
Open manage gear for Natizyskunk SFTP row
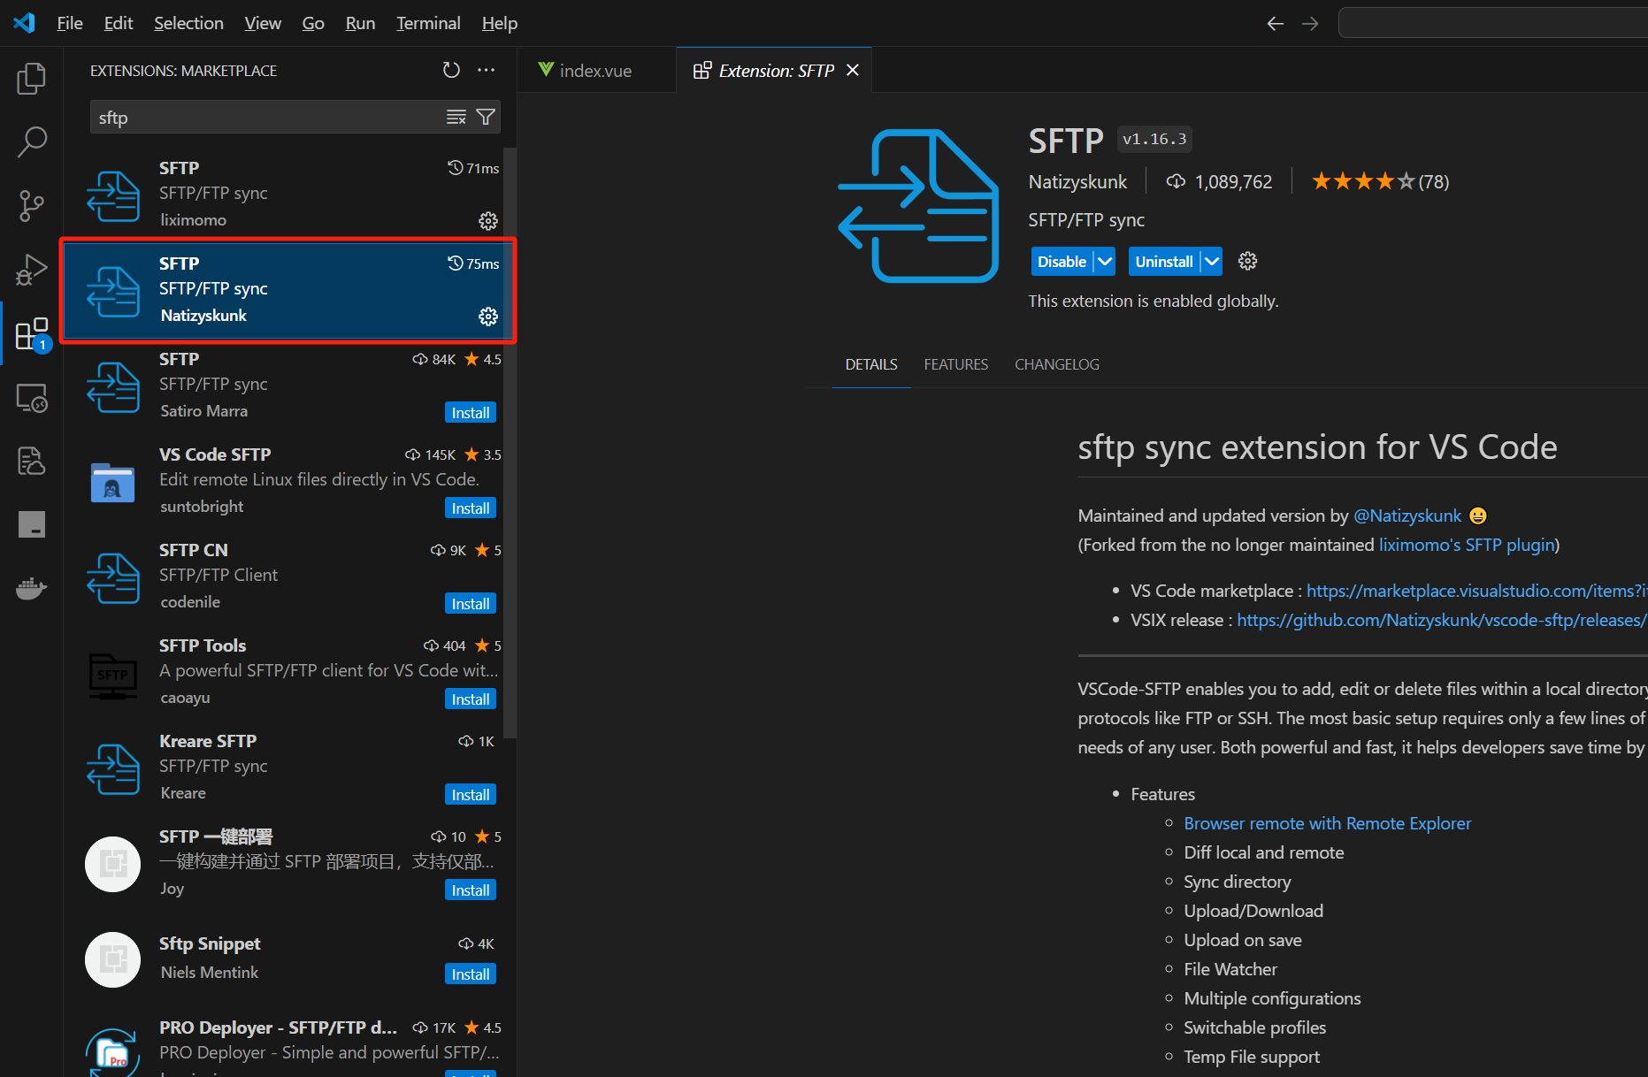[488, 316]
